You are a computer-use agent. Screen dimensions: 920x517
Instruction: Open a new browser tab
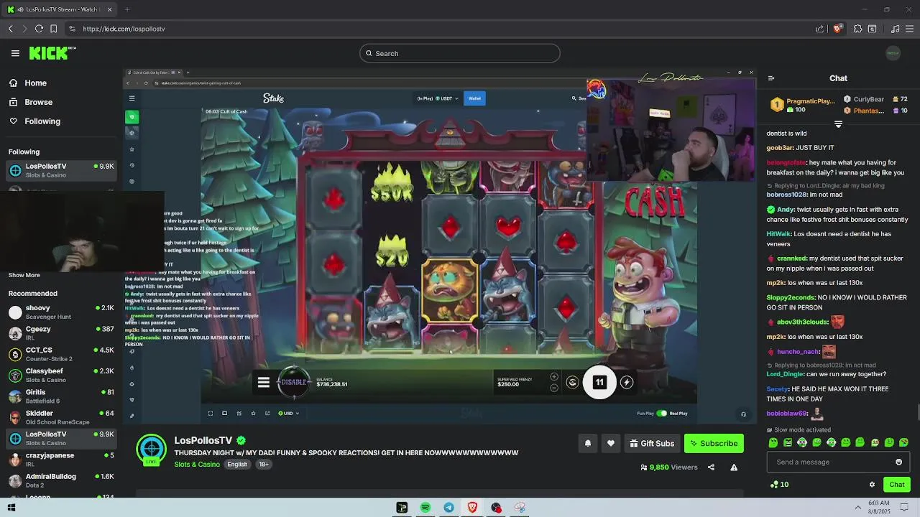pos(126,9)
